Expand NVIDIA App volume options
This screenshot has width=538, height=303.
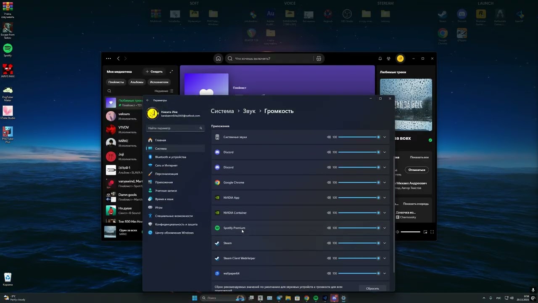tap(384, 198)
